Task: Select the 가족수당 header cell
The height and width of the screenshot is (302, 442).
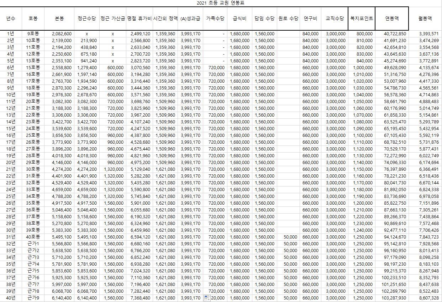Action: [x=215, y=18]
